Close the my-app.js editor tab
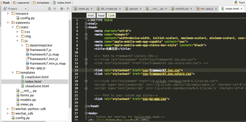The height and width of the screenshot is (122, 246). tap(216, 9)
